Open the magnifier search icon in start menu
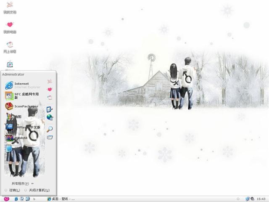 50,129
